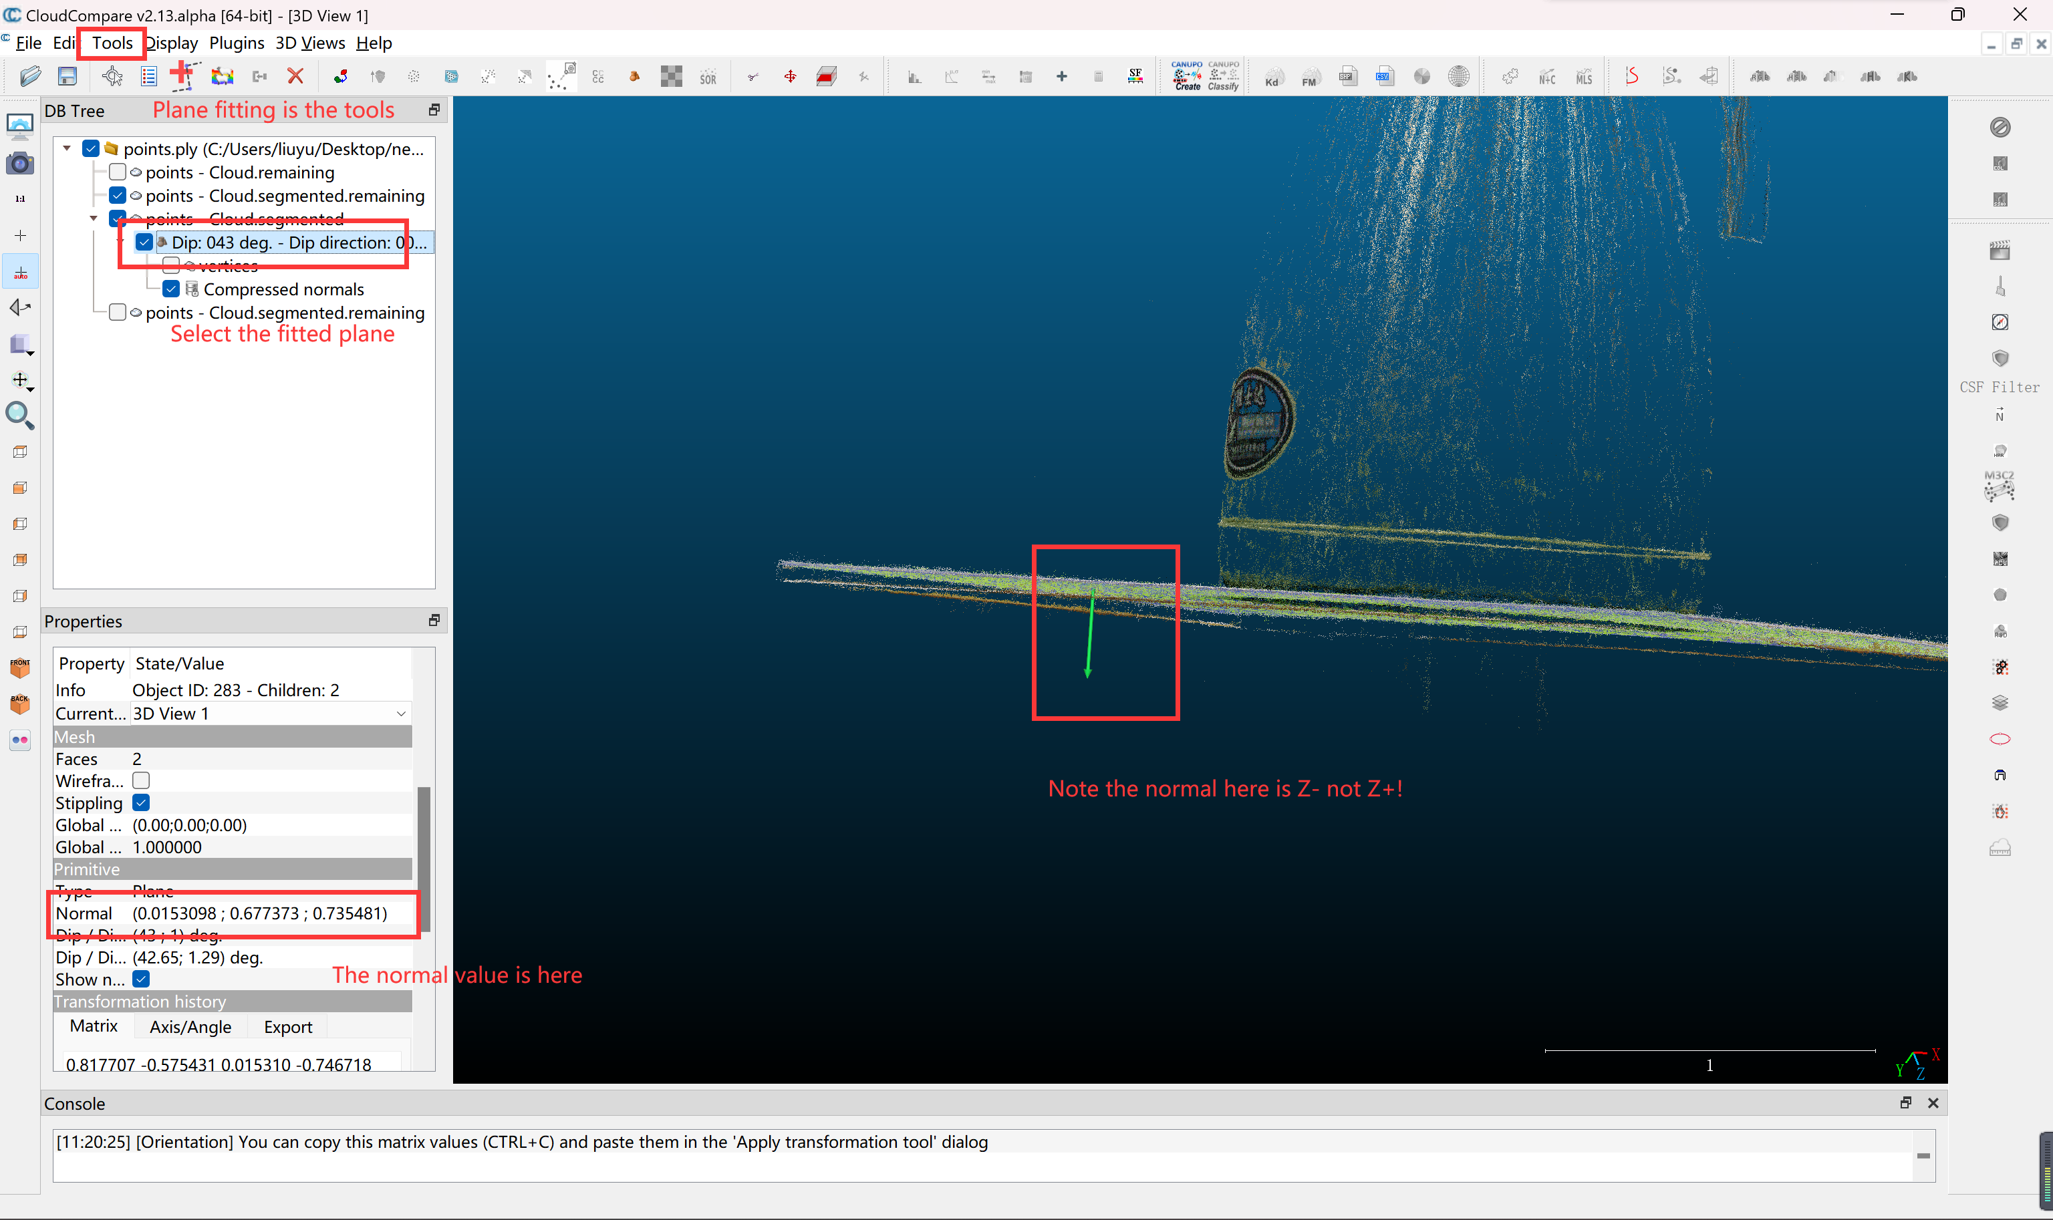Open the Current Display dropdown
Viewport: 2053px width, 1220px height.
point(400,714)
